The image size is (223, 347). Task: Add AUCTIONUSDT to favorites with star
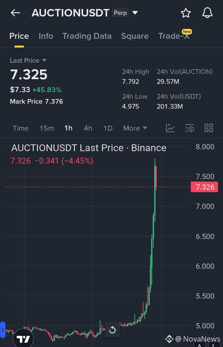186,13
